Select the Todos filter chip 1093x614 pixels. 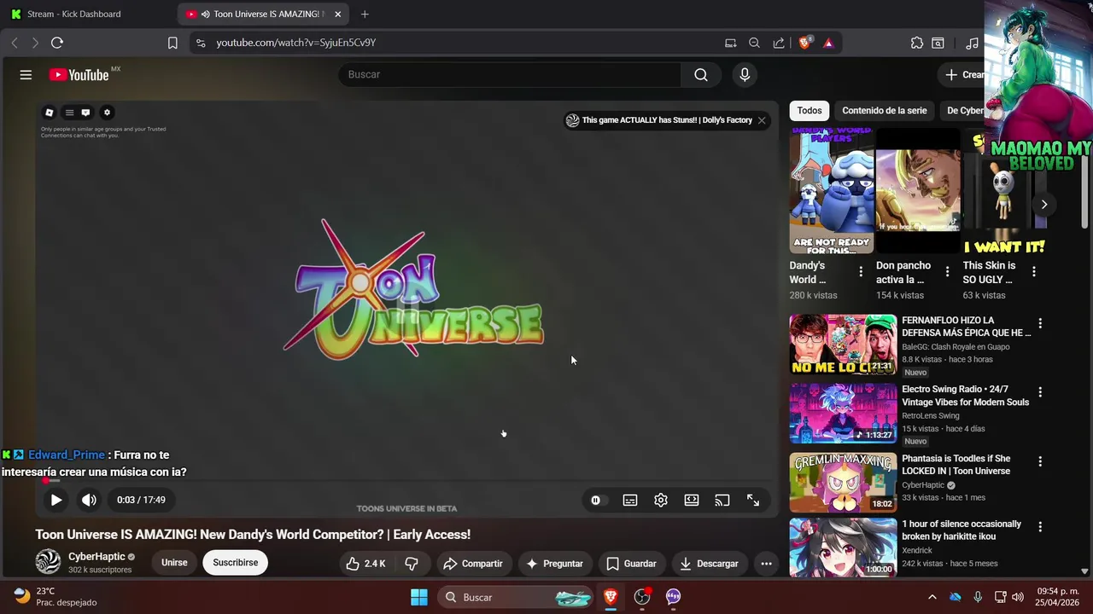click(809, 111)
